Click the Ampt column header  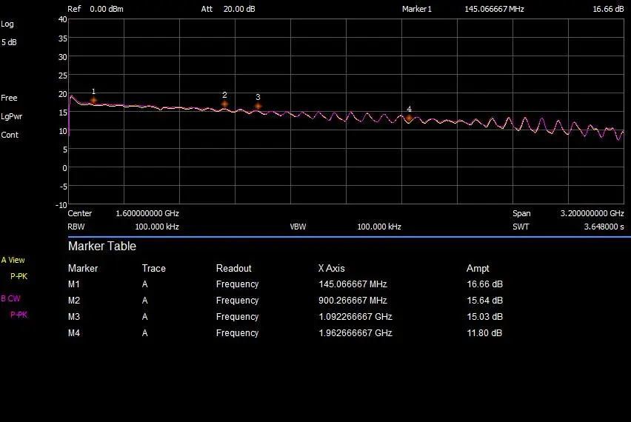pos(478,268)
